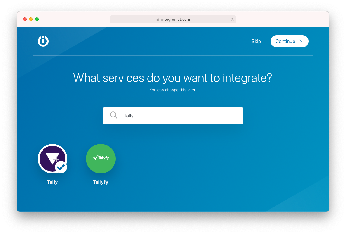Focus the service search field
Viewport: 346px width, 234px height.
pyautogui.click(x=173, y=116)
